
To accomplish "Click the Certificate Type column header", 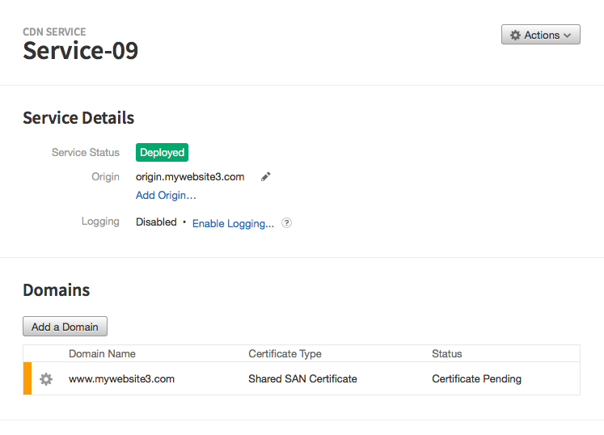I will pos(285,353).
